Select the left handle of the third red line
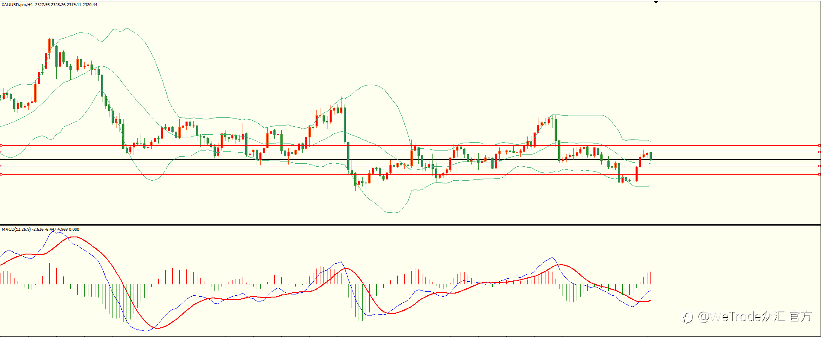The image size is (821, 337). coord(1,166)
